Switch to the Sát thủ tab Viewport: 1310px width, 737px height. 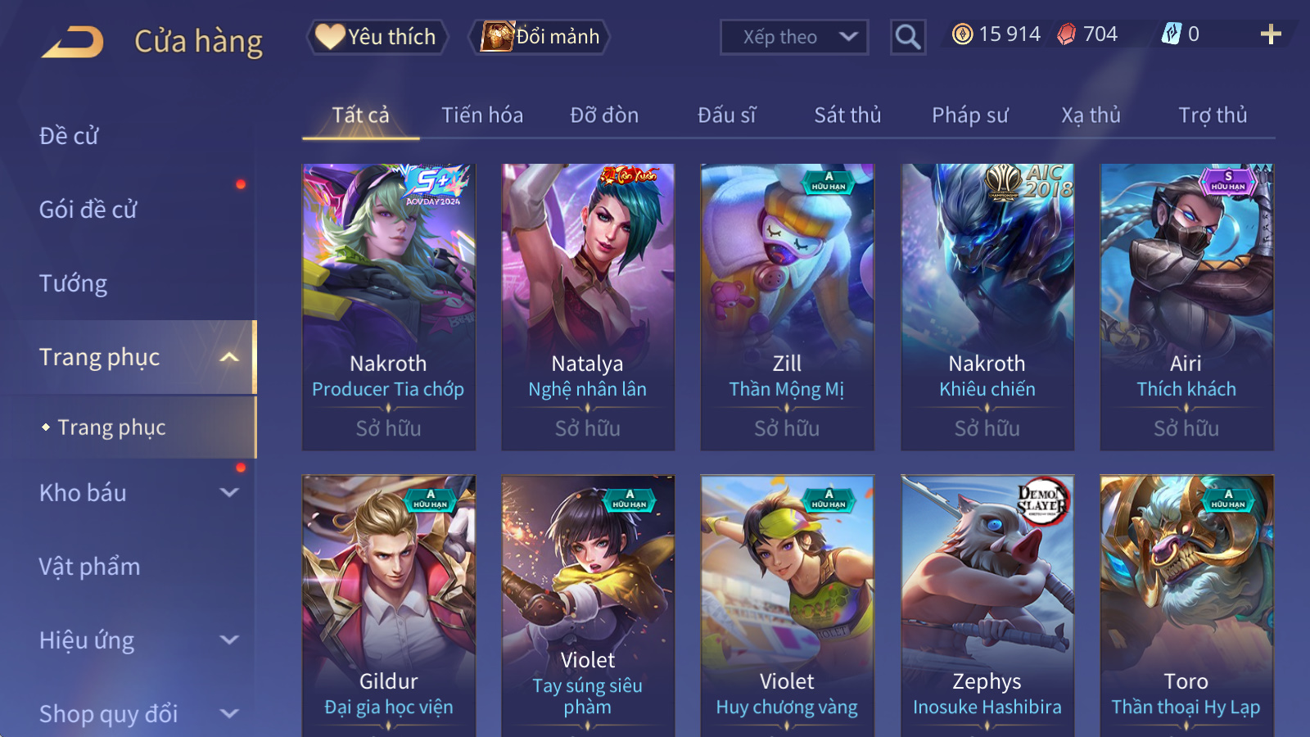847,115
